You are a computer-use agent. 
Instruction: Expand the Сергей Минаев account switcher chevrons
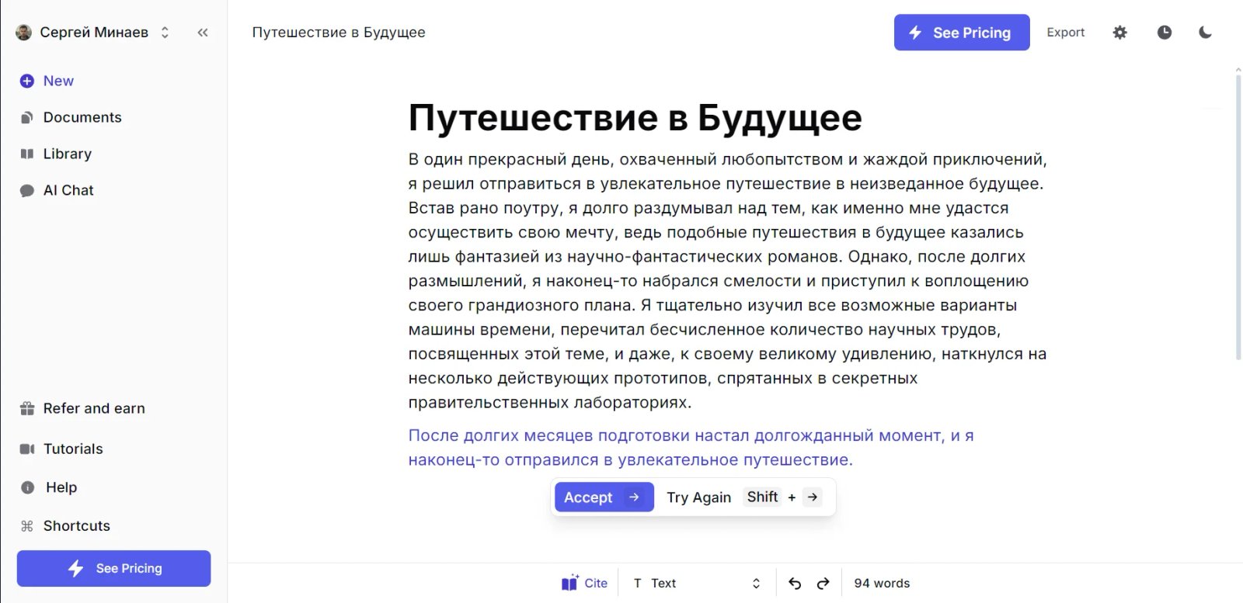tap(165, 33)
